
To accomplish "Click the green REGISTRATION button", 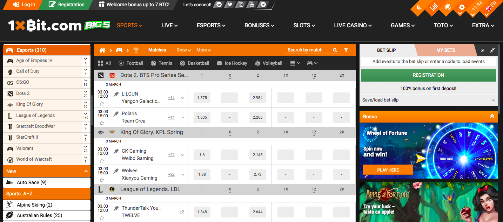I will pyautogui.click(x=428, y=75).
